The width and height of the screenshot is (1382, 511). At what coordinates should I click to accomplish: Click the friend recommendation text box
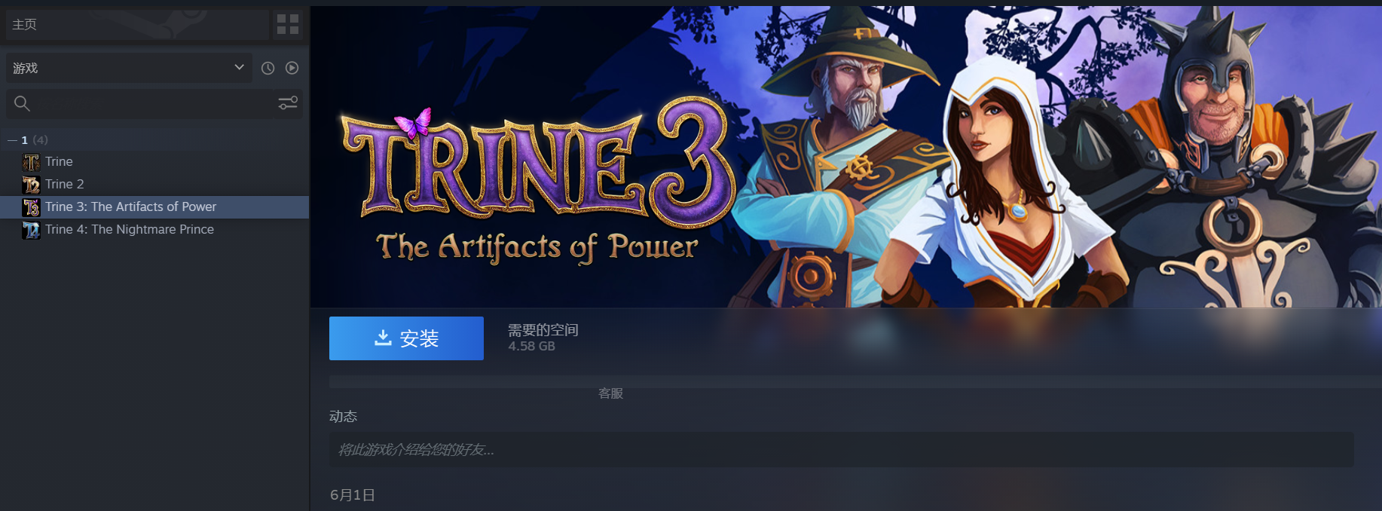coord(841,449)
